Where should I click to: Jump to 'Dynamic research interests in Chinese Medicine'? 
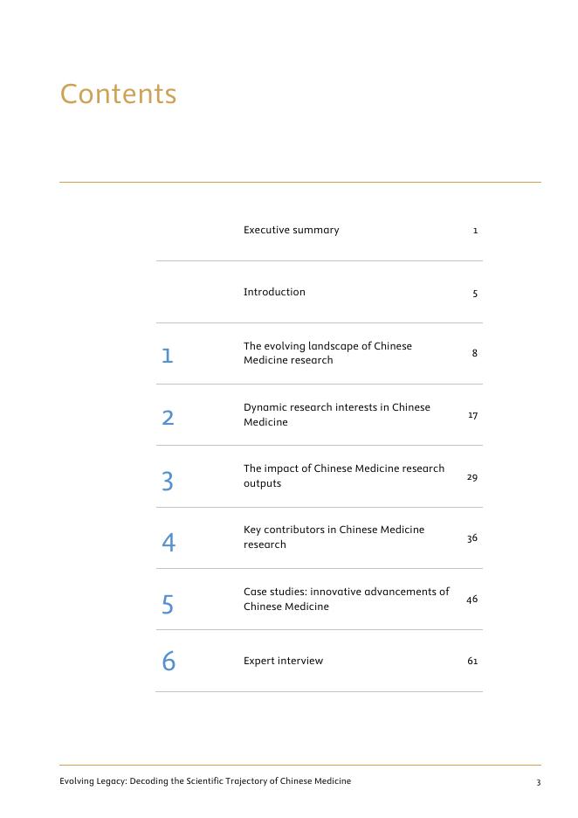(x=336, y=415)
